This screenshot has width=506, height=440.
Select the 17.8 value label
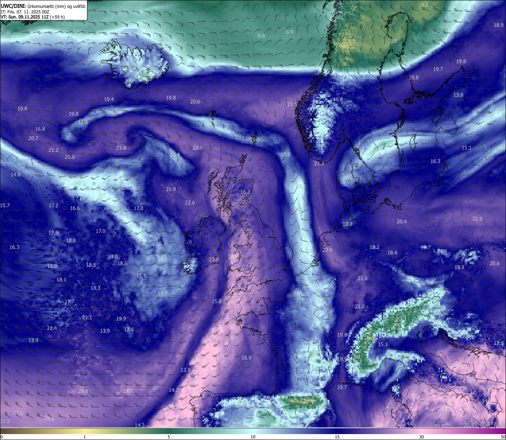(x=138, y=208)
